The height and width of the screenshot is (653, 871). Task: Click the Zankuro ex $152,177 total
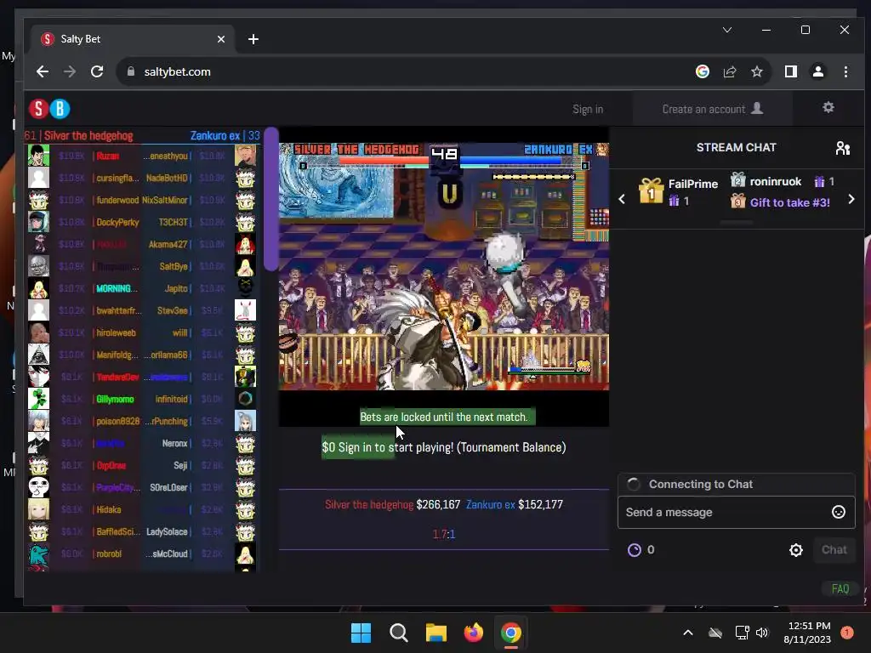515,505
